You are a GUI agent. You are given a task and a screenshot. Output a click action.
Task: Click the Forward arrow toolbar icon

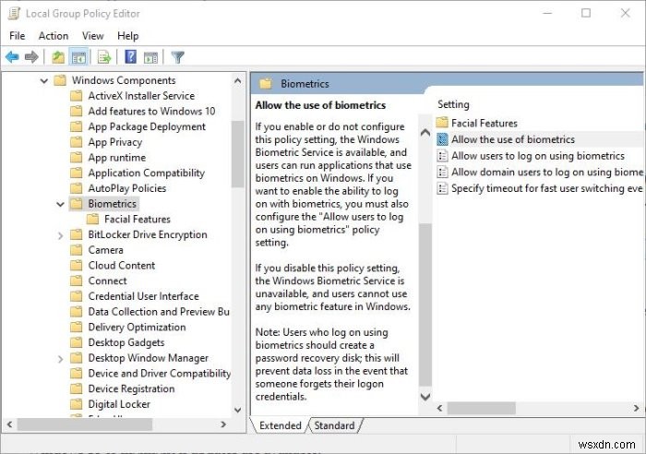(x=31, y=57)
